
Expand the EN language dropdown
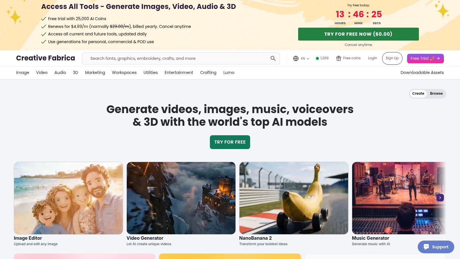click(x=305, y=58)
